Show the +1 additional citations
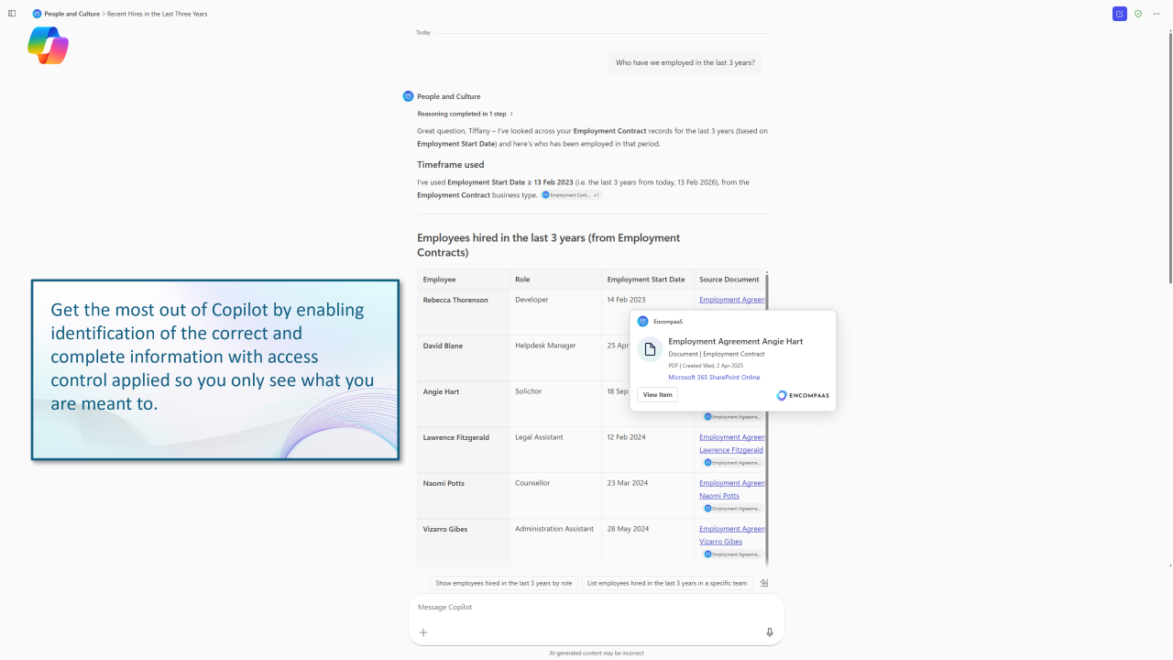The width and height of the screenshot is (1173, 660). 597,195
